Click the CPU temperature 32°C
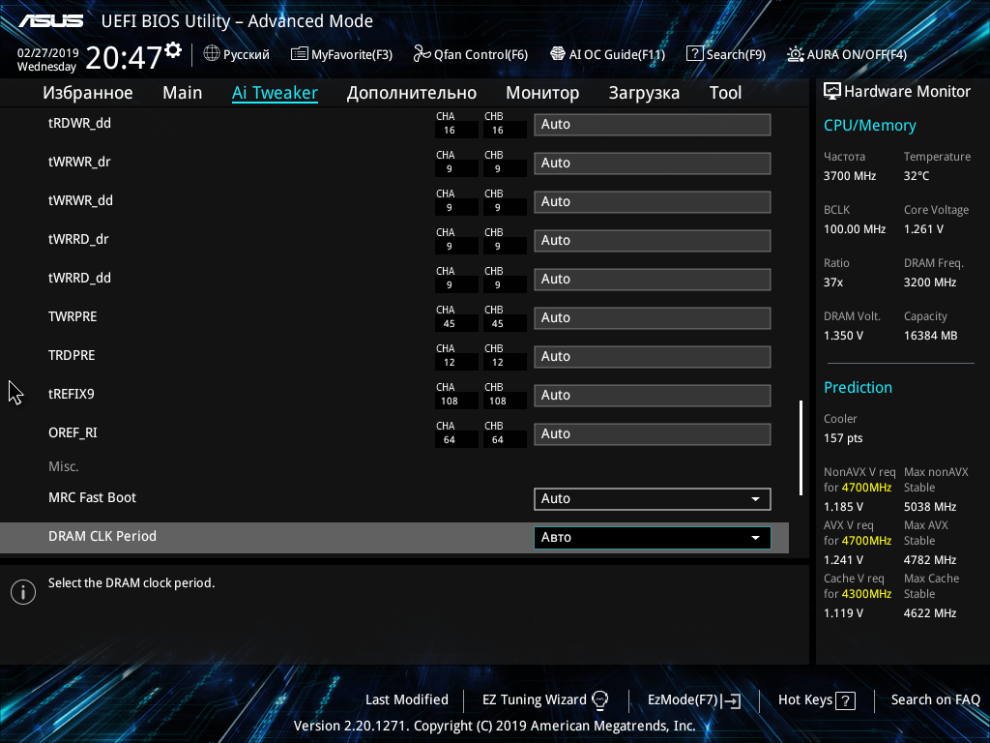This screenshot has height=743, width=990. click(x=917, y=176)
